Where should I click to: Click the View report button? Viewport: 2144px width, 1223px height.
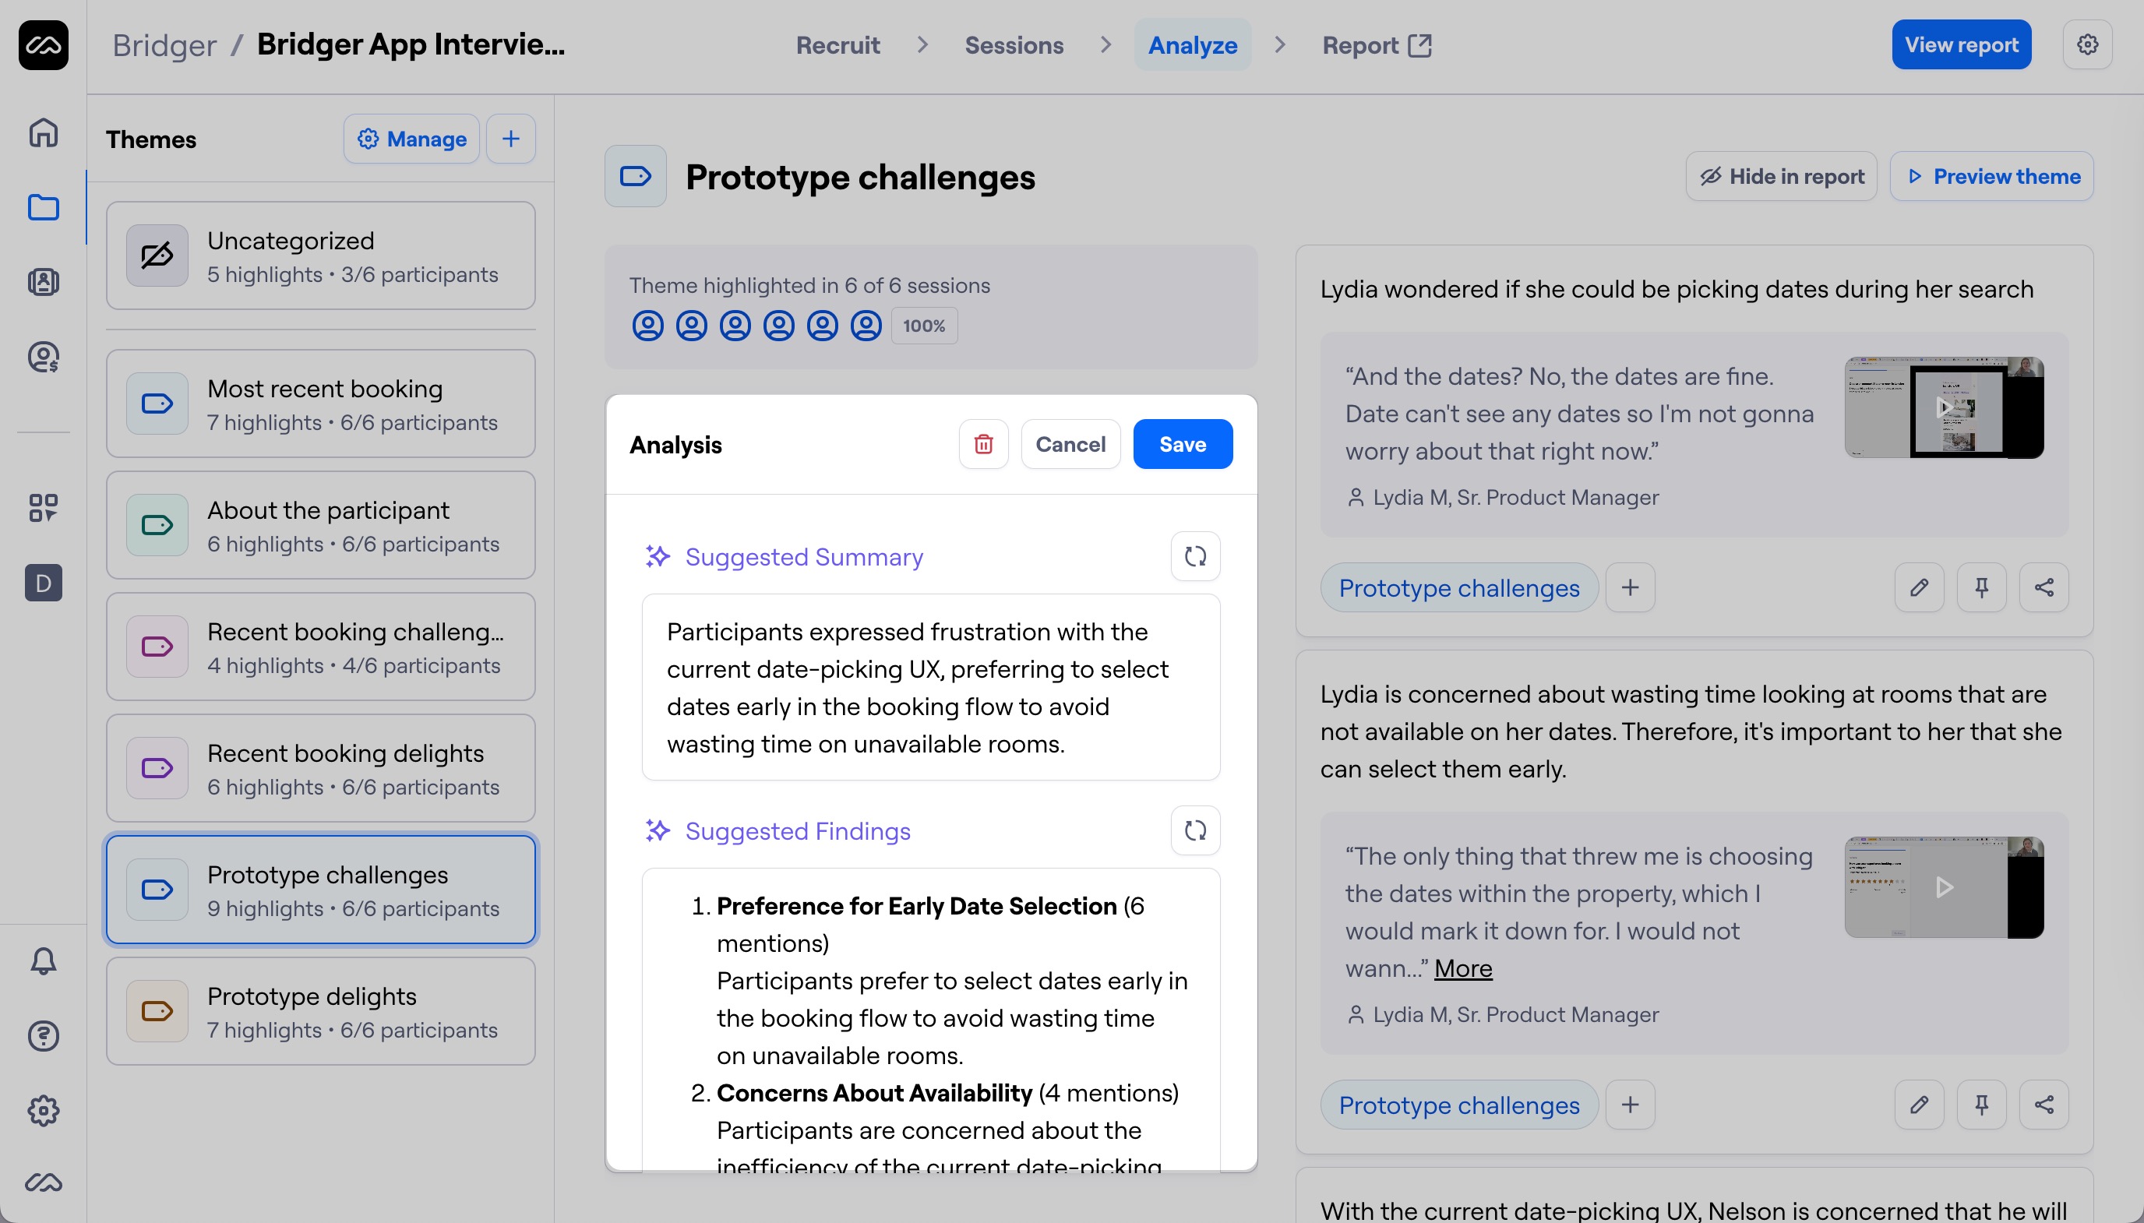point(1960,44)
